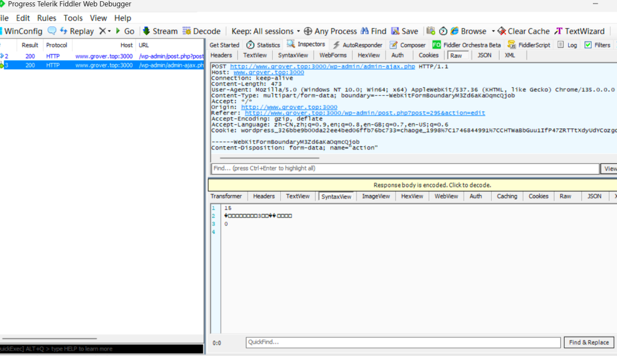
Task: Click the raw request horizontal scrollbar
Action: 269,158
